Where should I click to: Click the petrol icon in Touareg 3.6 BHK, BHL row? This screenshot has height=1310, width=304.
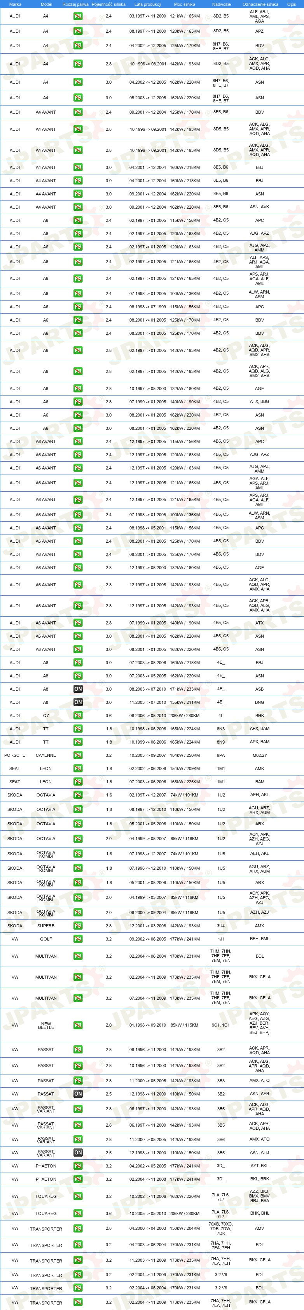78,1213
